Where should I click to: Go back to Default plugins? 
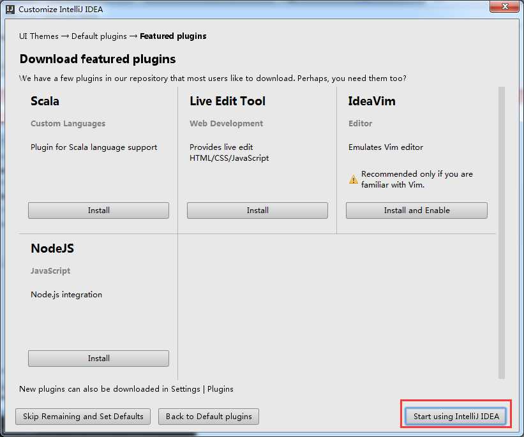coord(209,417)
